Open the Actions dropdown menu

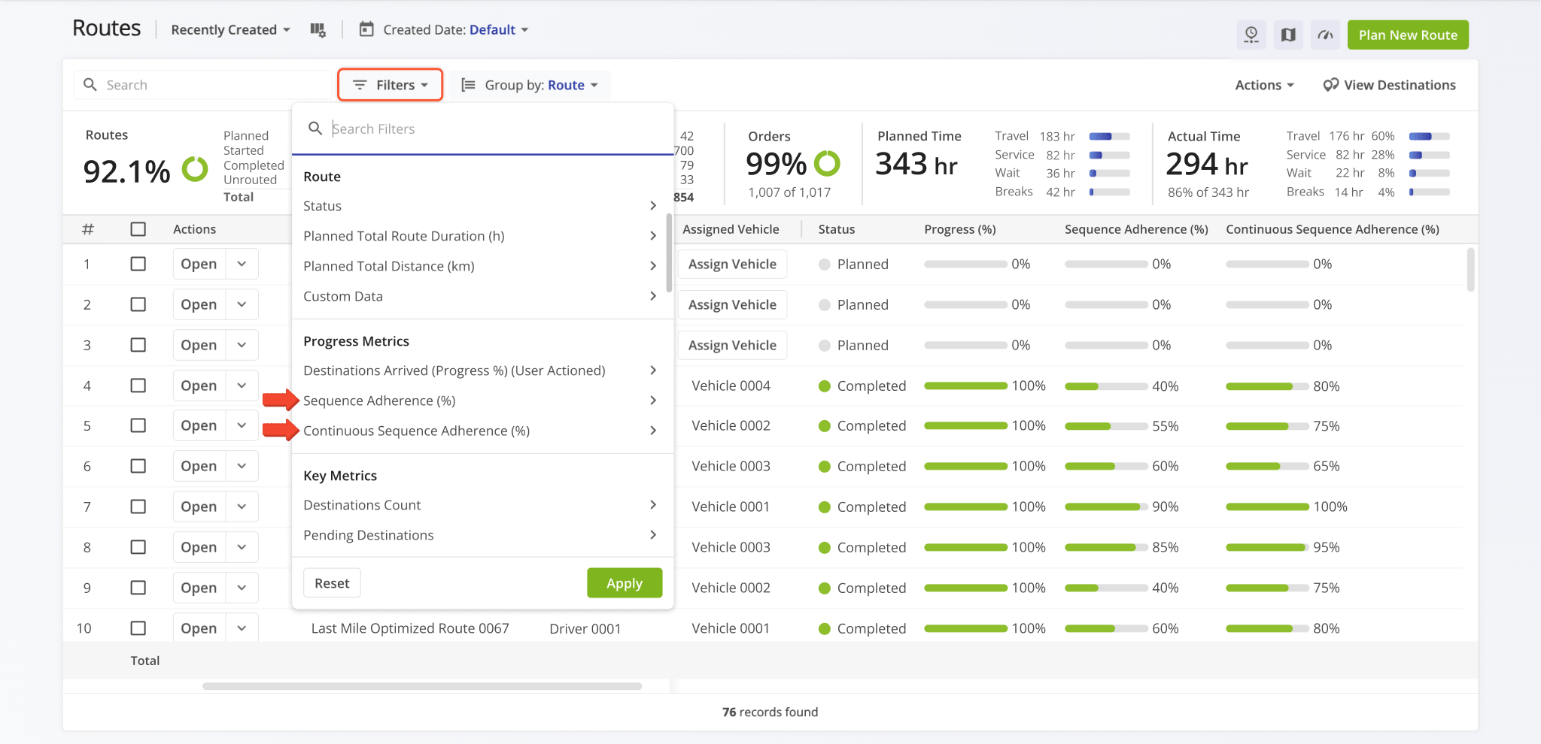1264,85
